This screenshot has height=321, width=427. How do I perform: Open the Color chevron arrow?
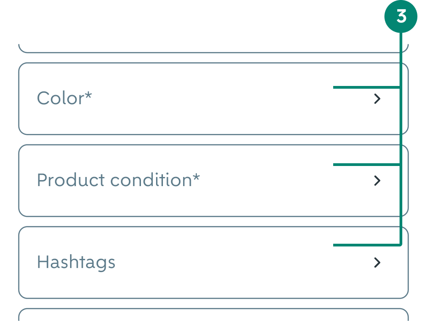pos(377,99)
